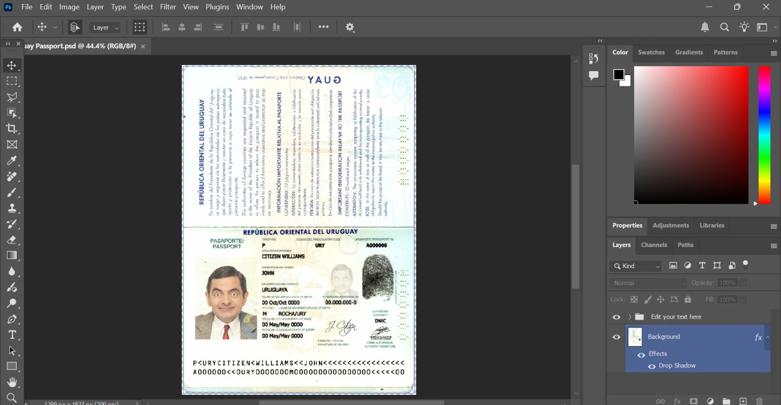Select the Frame tool
This screenshot has width=781, height=405.
pyautogui.click(x=12, y=145)
